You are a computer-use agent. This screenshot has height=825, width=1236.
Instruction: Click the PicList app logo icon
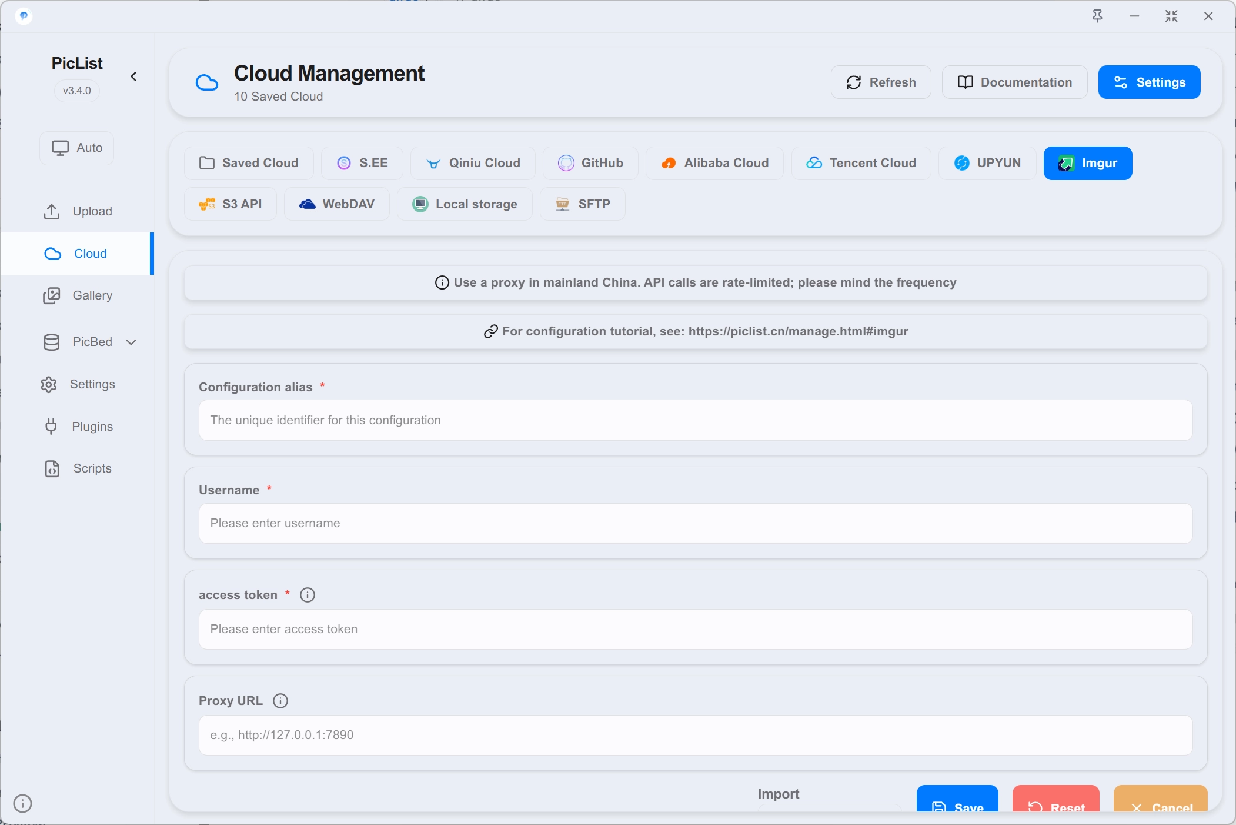click(24, 16)
